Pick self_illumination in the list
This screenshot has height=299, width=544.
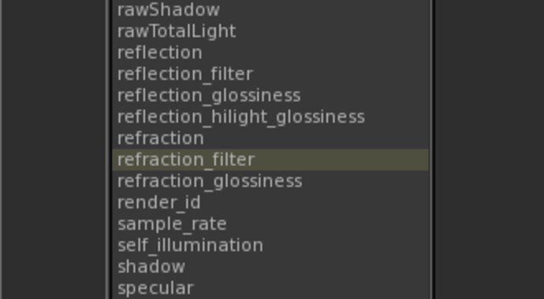[270, 245]
